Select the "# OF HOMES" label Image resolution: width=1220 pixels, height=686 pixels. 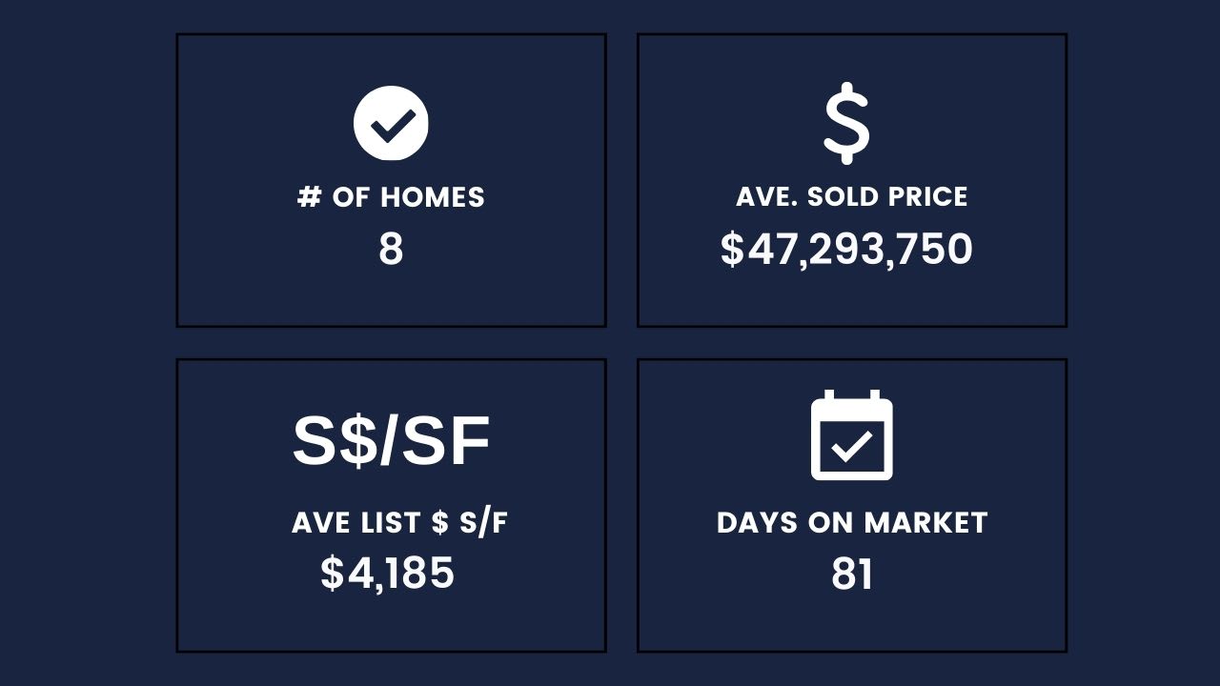pos(391,197)
